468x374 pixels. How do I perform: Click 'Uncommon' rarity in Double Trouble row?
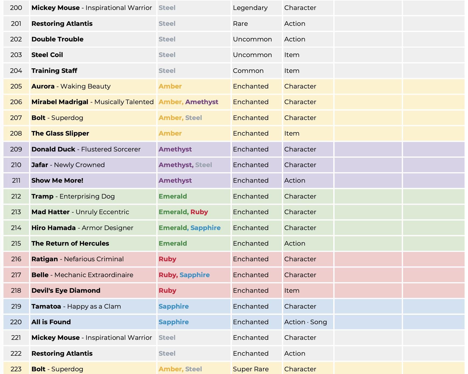pyautogui.click(x=252, y=39)
